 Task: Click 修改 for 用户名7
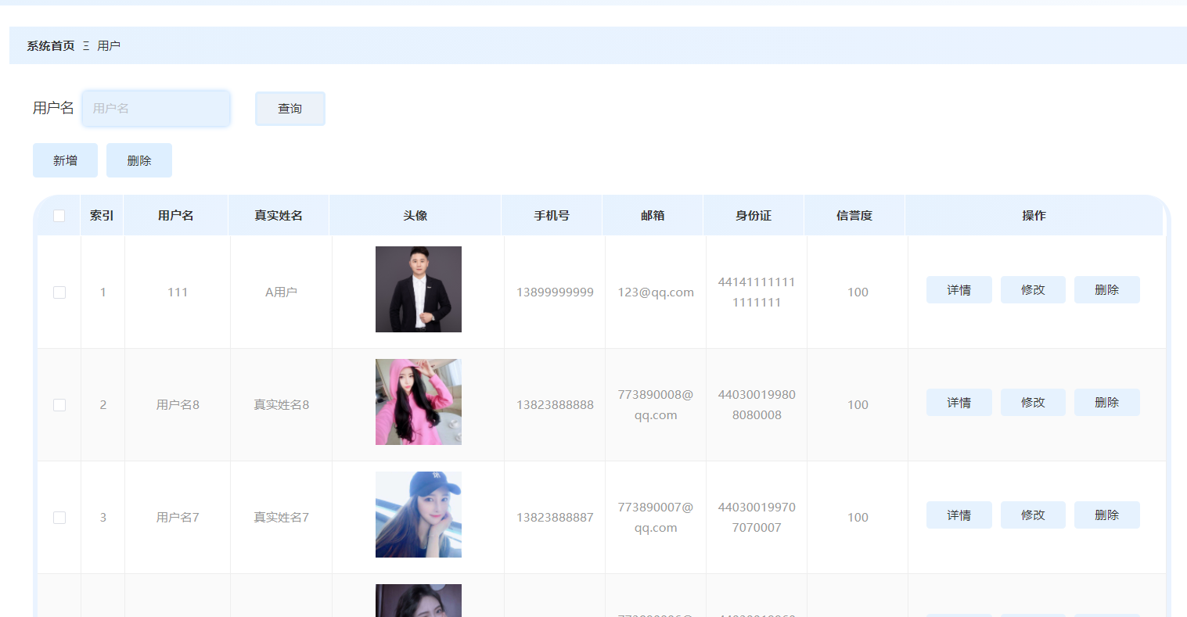pos(1033,515)
